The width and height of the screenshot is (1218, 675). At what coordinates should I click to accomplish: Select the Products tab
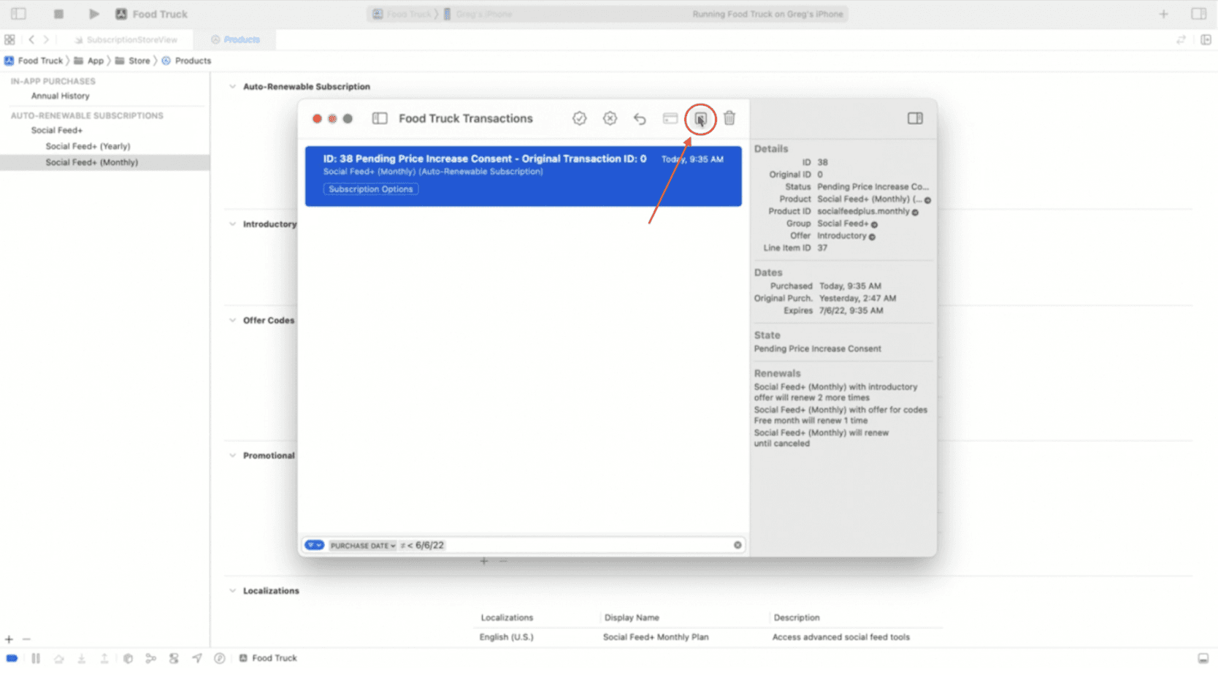[x=235, y=39]
